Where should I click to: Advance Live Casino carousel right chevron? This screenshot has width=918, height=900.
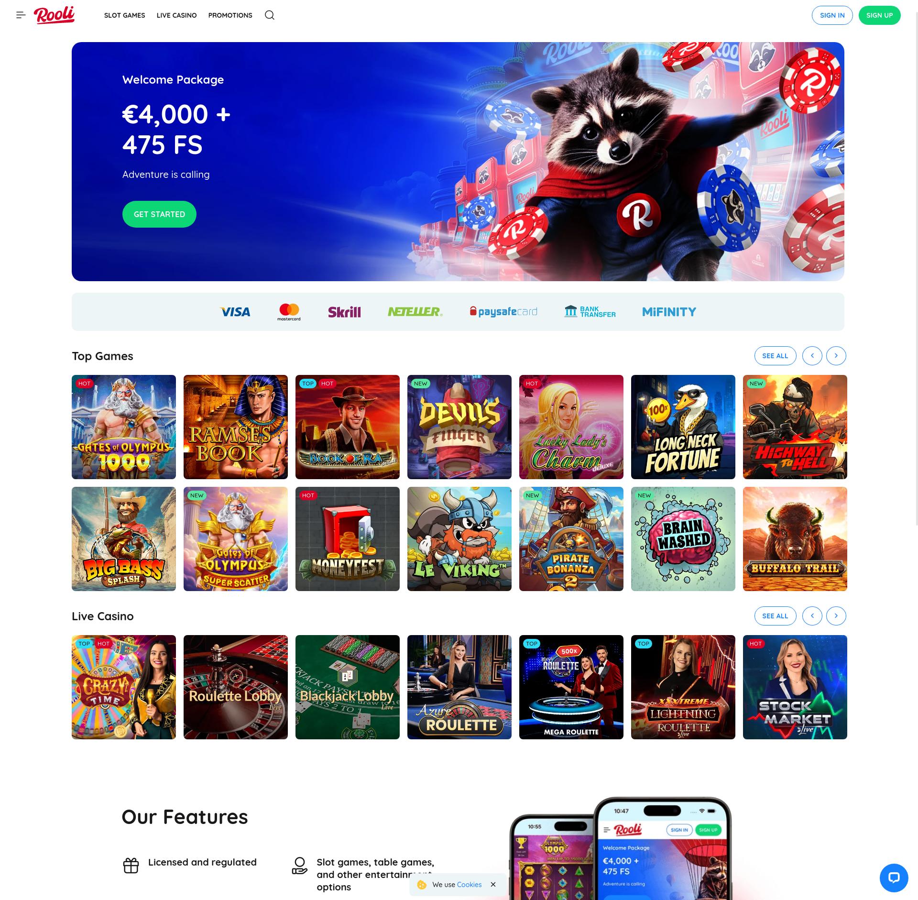coord(836,616)
